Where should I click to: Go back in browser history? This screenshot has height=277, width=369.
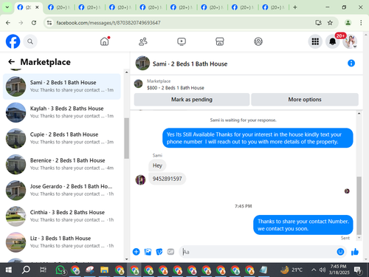pyautogui.click(x=8, y=23)
